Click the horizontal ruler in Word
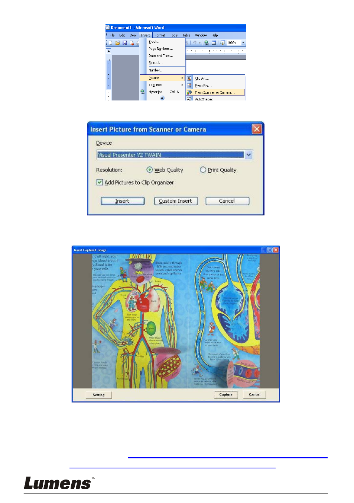Image resolution: width=354 pixels, height=503 pixels. 216,51
